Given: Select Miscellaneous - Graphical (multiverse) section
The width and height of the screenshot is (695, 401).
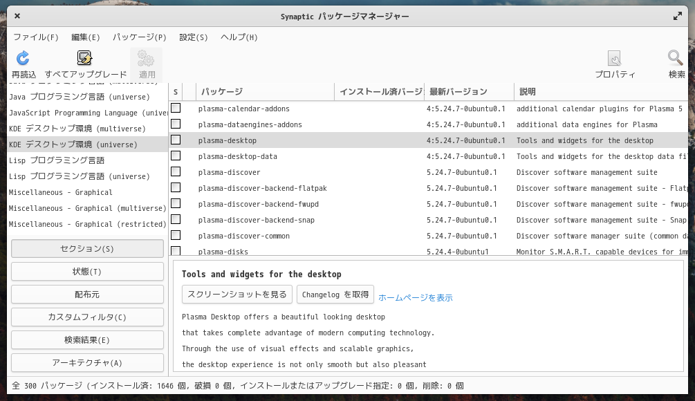Looking at the screenshot, I should point(88,208).
